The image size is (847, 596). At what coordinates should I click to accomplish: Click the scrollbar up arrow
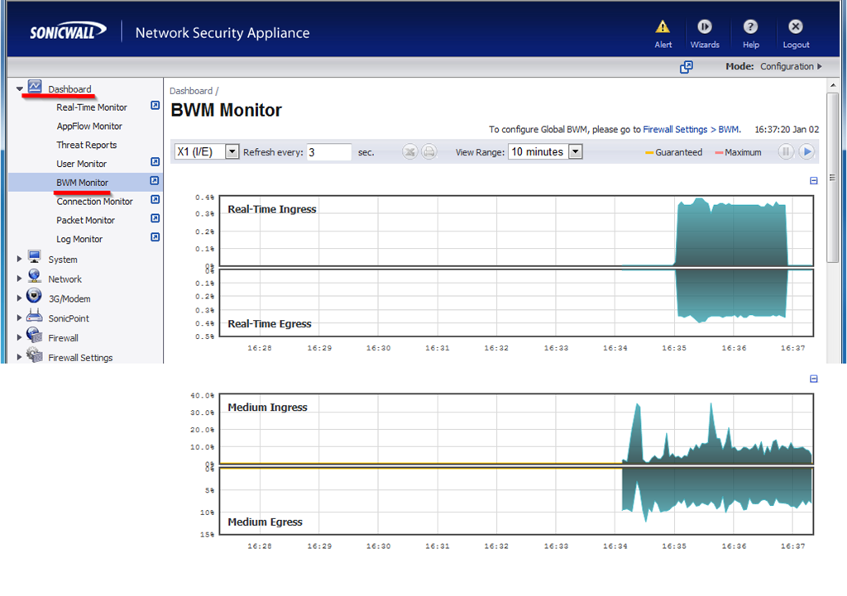(832, 85)
